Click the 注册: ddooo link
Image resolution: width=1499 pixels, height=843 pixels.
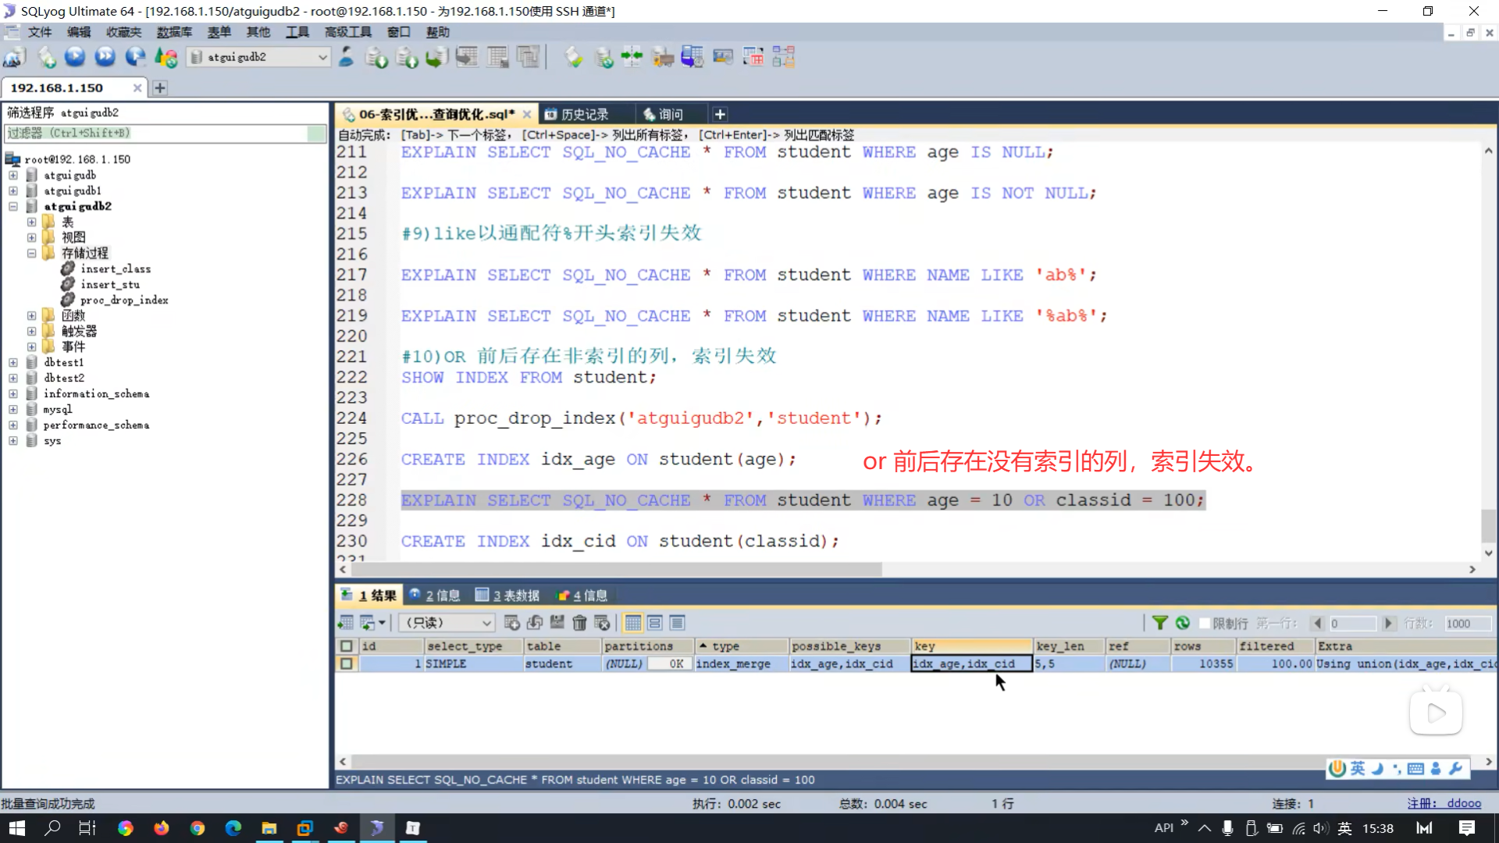1446,803
